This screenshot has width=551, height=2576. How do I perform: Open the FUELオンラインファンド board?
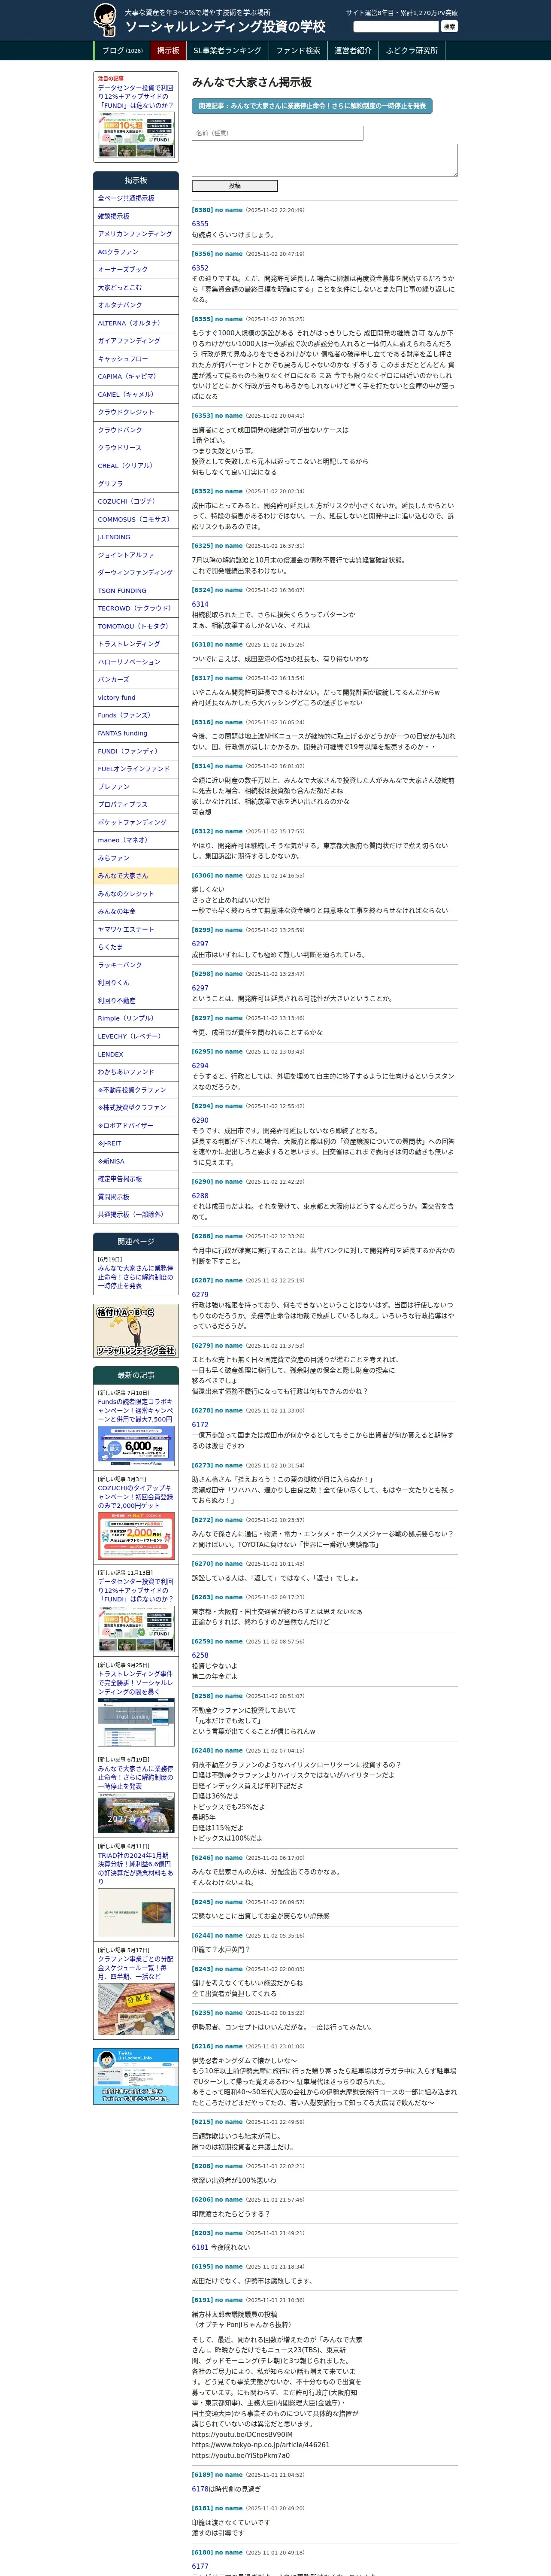[136, 769]
